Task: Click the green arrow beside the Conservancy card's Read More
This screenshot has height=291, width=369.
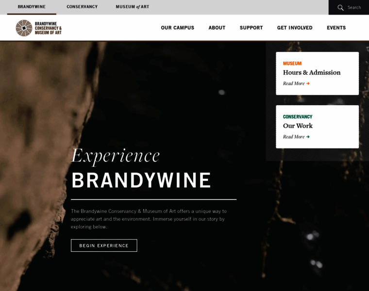Action: coord(308,137)
